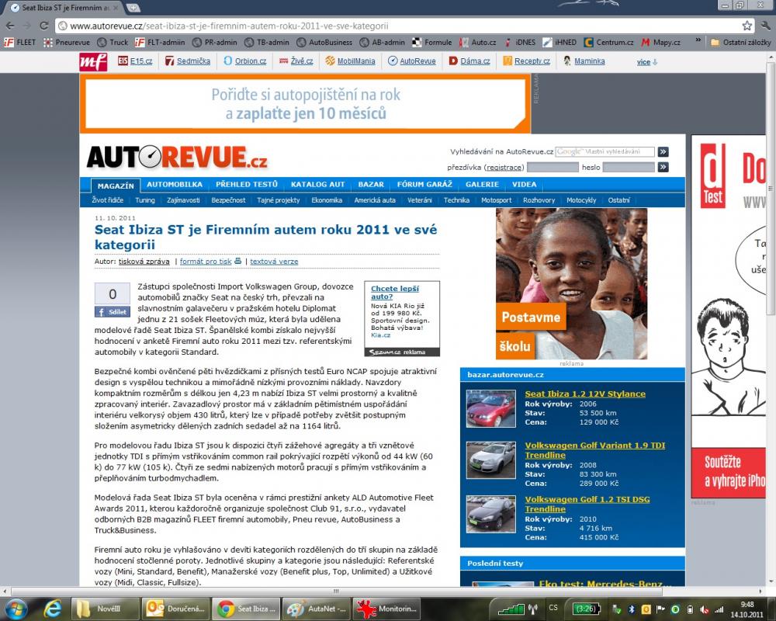Click the CS language indicator
This screenshot has width=776, height=621.
pos(553,608)
